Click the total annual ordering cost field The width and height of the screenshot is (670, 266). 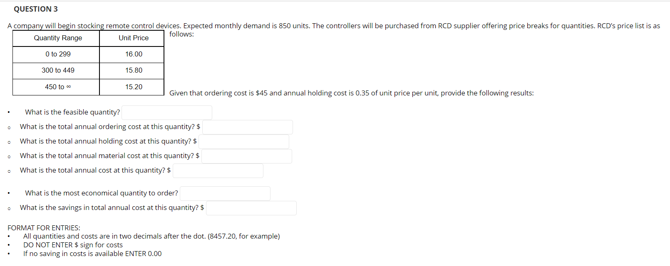247,127
